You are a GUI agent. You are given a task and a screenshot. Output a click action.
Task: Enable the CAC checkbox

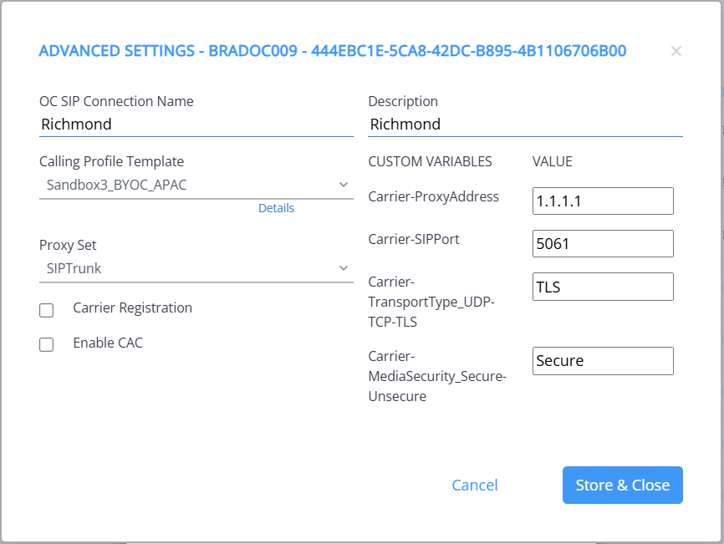tap(47, 344)
